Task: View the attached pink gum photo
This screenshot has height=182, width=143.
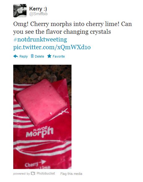Action: tap(42, 117)
